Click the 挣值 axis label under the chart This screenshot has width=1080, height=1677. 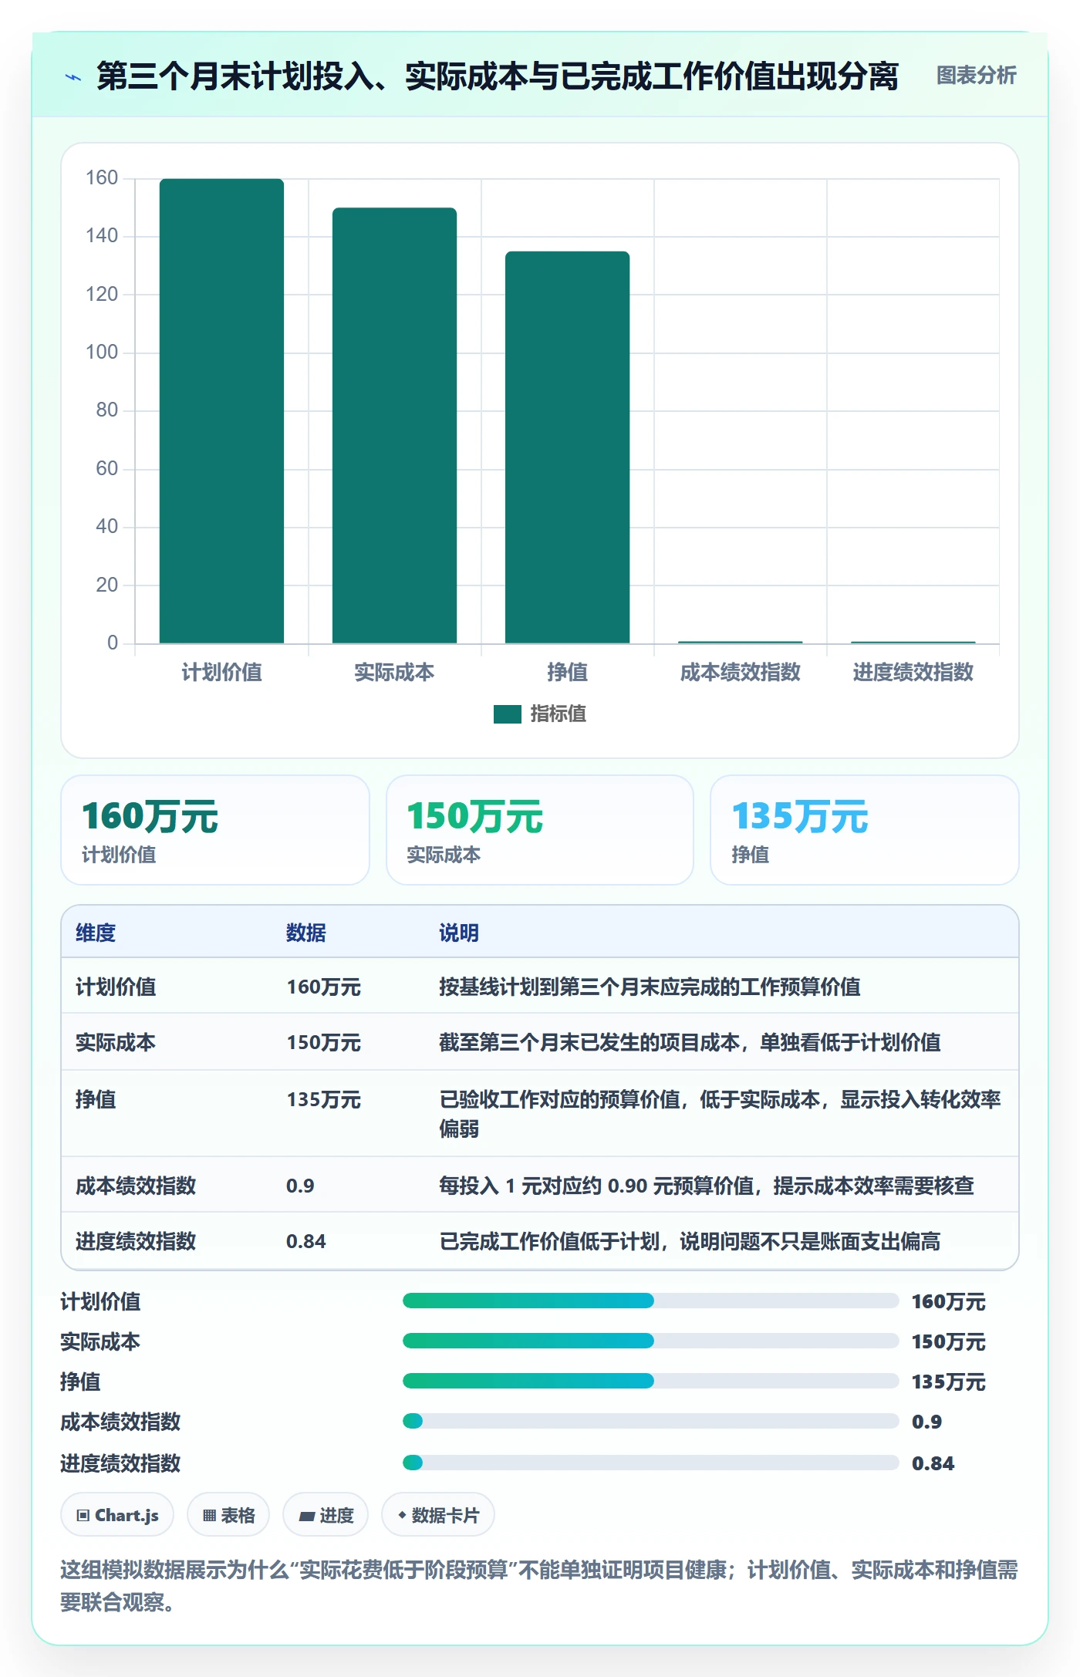(x=567, y=673)
